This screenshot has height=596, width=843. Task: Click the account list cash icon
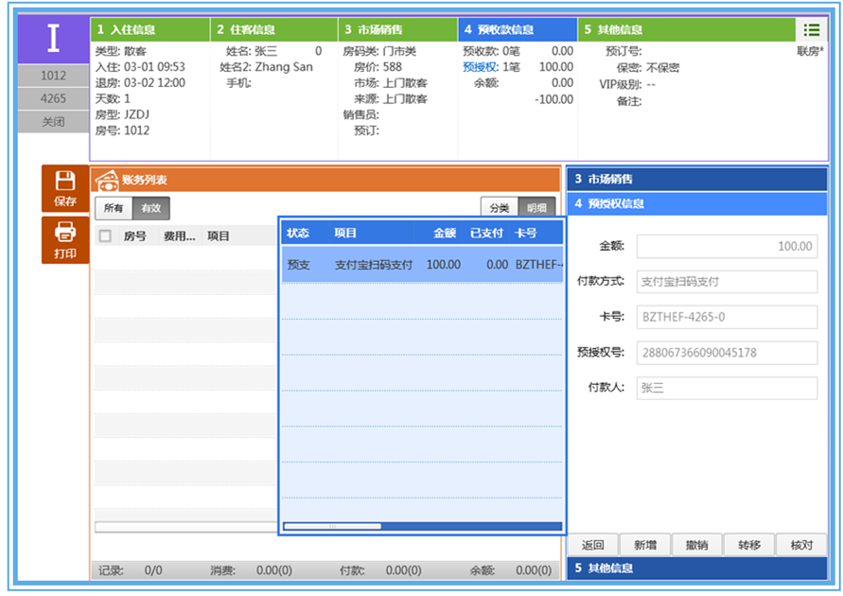pyautogui.click(x=107, y=180)
